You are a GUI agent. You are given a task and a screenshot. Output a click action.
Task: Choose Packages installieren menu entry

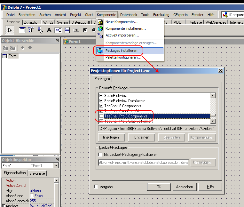point(130,51)
